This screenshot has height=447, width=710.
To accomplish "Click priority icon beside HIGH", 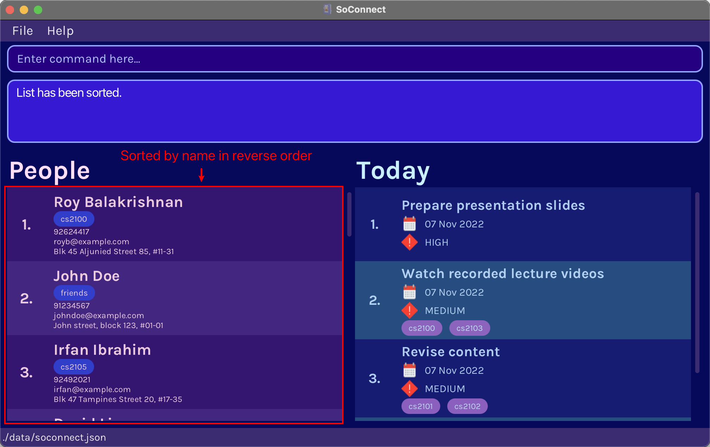I will [x=409, y=242].
